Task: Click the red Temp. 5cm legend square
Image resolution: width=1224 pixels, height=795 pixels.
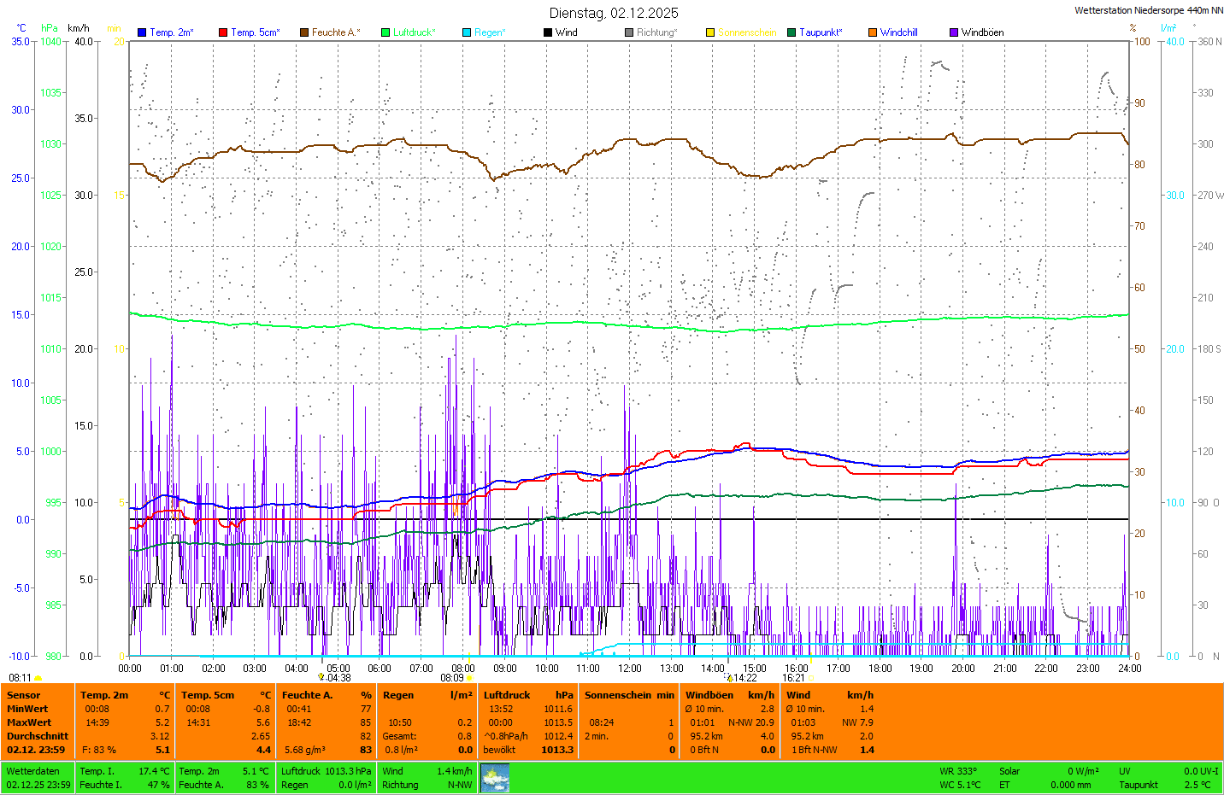Action: point(223,32)
